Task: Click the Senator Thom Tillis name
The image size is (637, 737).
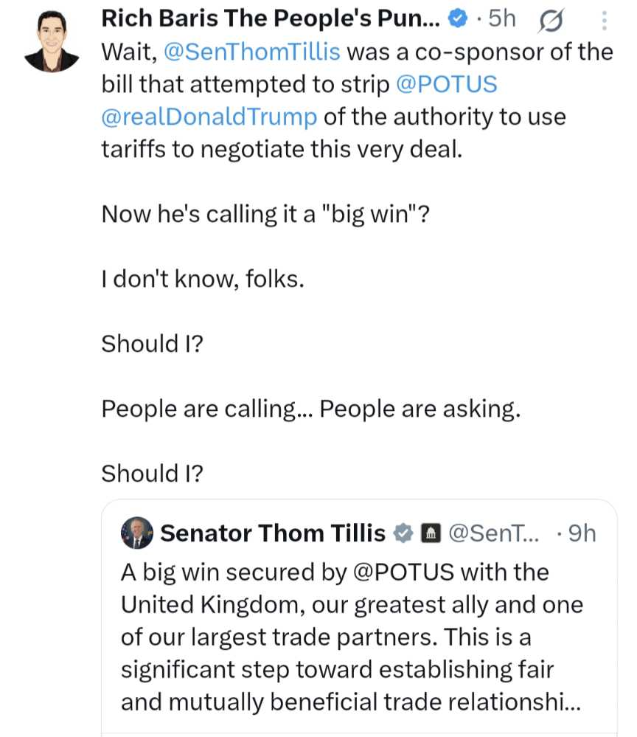Action: [x=273, y=533]
